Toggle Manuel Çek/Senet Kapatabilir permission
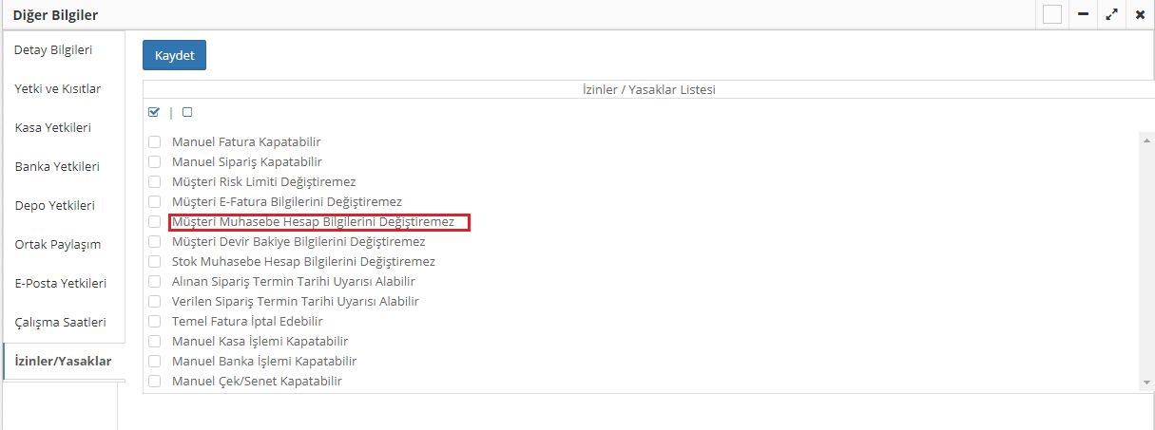 pos(154,382)
